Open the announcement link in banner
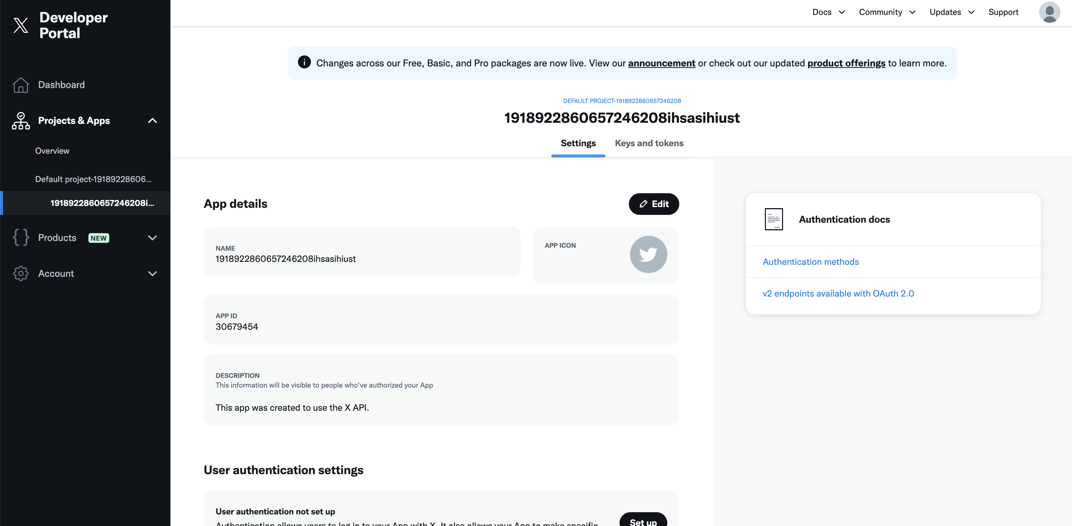Viewport: 1072px width, 526px height. (x=661, y=63)
